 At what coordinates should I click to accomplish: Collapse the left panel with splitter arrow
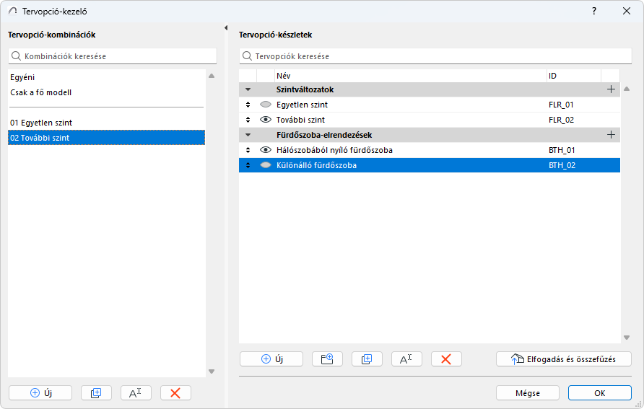(x=226, y=28)
